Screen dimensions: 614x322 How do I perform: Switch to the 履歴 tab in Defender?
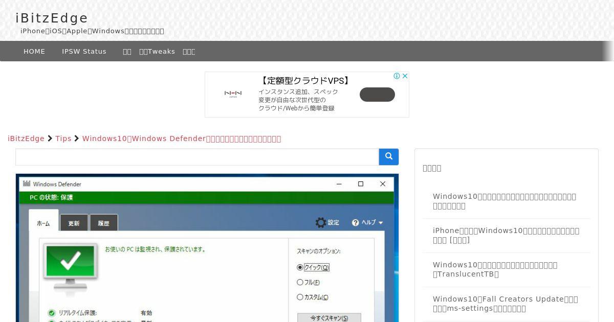(x=104, y=223)
